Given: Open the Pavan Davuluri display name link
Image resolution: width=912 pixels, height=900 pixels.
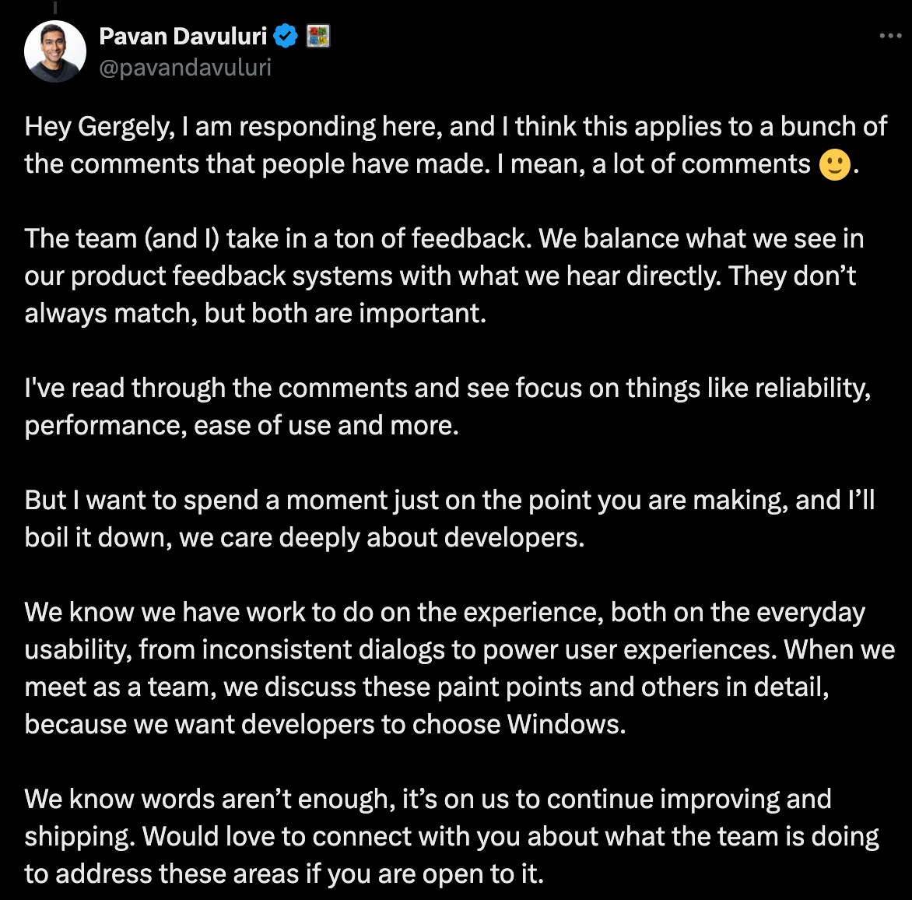Looking at the screenshot, I should tap(183, 36).
